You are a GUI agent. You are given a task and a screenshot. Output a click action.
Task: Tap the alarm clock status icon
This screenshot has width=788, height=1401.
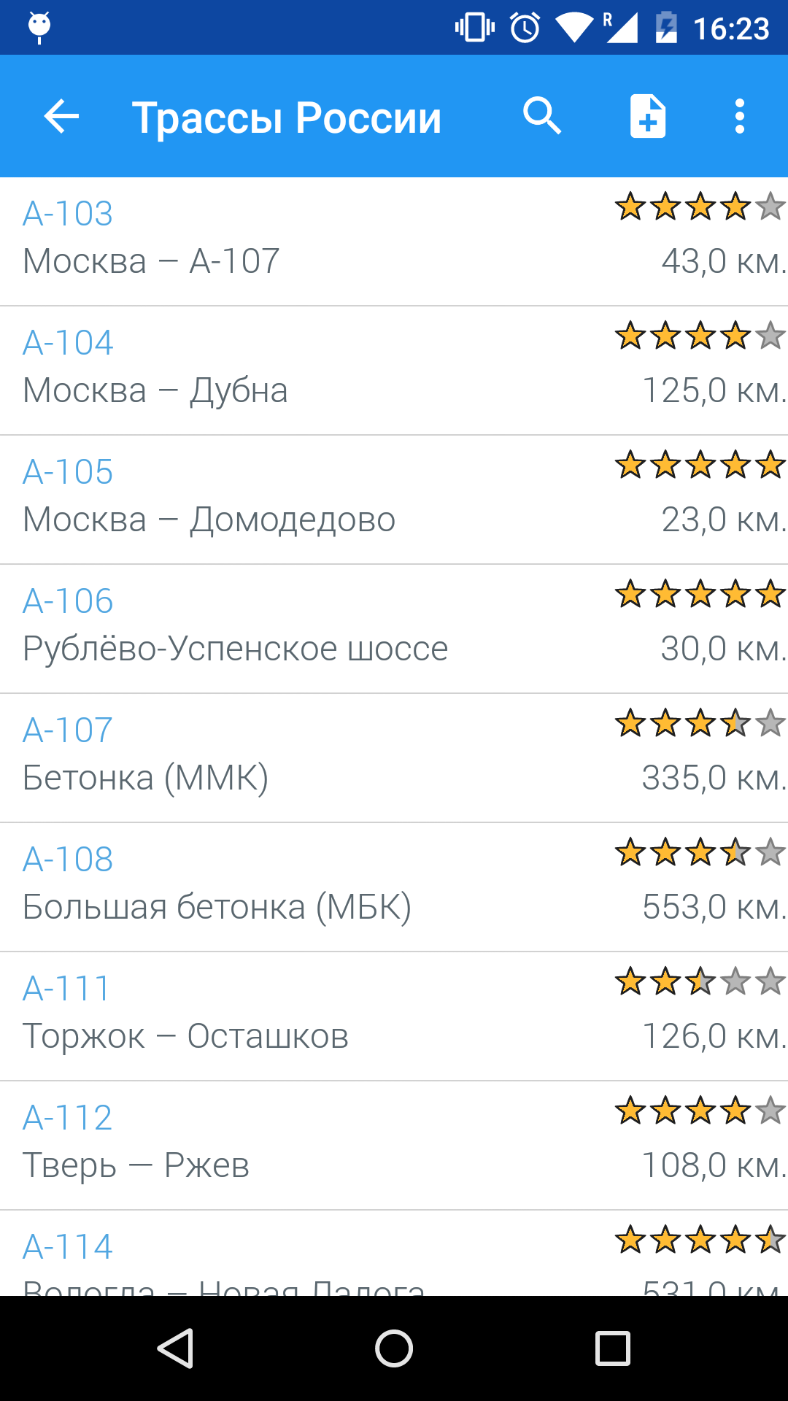pos(525,28)
